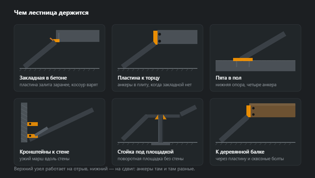Click the "Закладная в бетоне" title
The height and width of the screenshot is (178, 315).
point(43,78)
